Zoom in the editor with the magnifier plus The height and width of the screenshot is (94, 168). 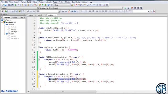120,11
